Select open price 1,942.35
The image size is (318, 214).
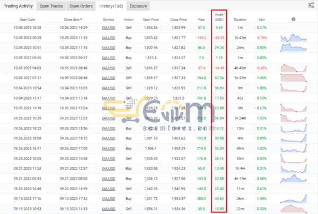click(151, 189)
